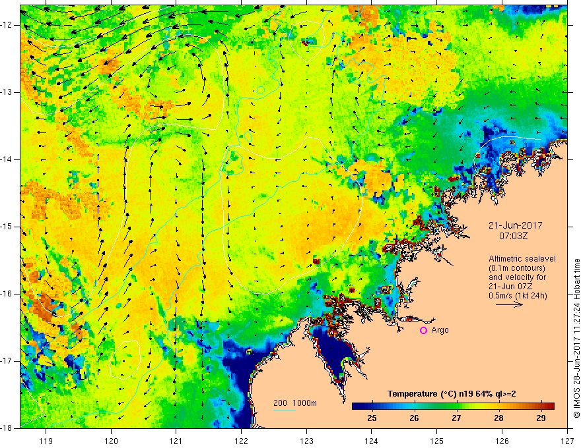Screen dimensions: 581x448
Task: Click the longitude axis label 126
Action: [502, 441]
